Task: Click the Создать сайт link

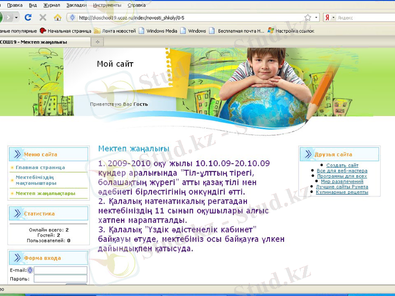Action: (x=342, y=165)
